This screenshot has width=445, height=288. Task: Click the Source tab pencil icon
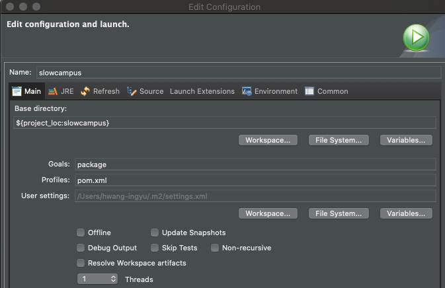132,91
